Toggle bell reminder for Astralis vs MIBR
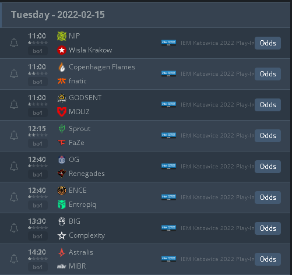Image resolution: width=292 pixels, height=275 pixels. point(14,259)
